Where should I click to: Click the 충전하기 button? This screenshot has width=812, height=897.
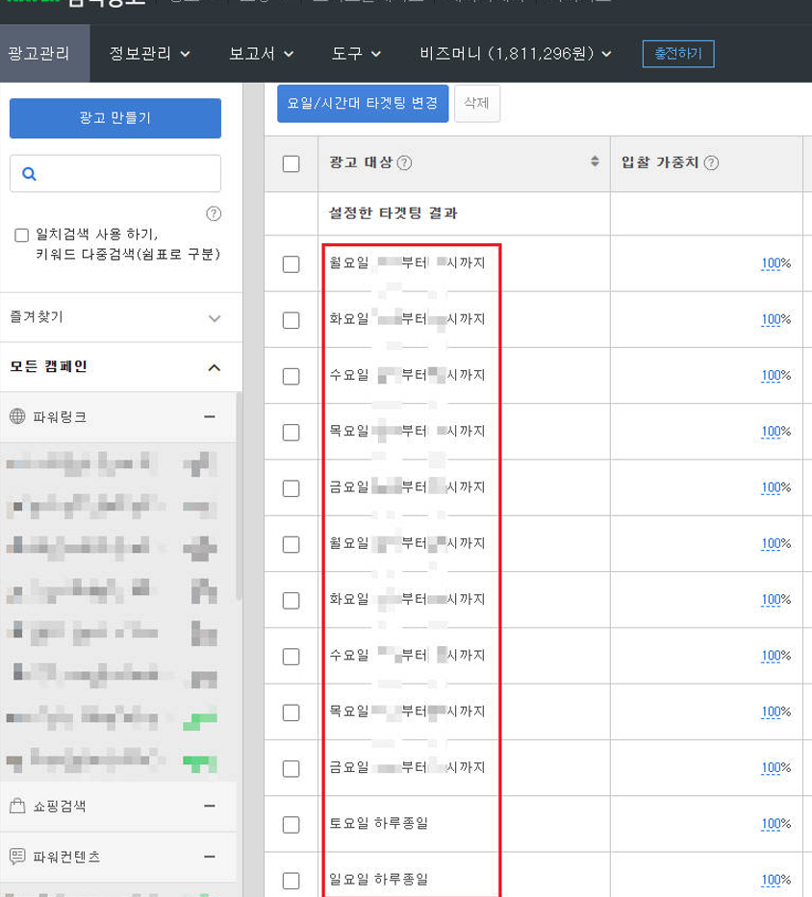(x=678, y=54)
